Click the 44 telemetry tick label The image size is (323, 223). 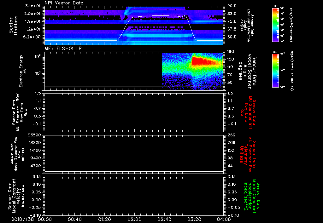pyautogui.click(x=230, y=166)
